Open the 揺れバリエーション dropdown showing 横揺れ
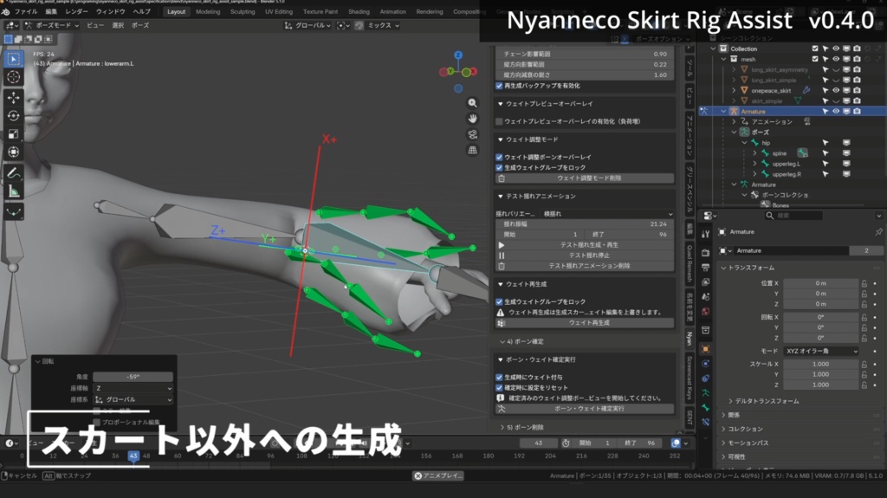Screen dimensions: 887x498 click(x=607, y=214)
